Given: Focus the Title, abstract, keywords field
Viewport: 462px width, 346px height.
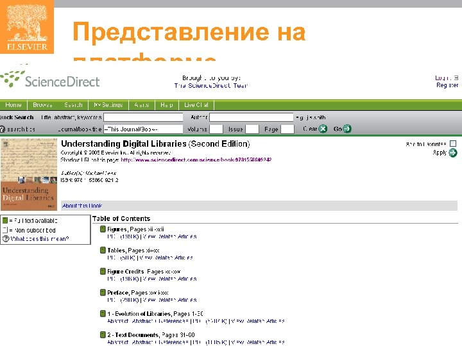Looking at the screenshot, I should point(143,117).
